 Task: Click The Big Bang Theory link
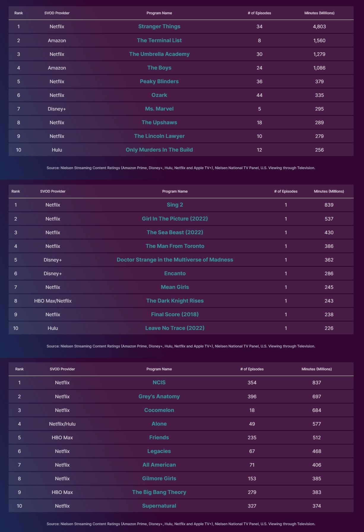pos(159,492)
